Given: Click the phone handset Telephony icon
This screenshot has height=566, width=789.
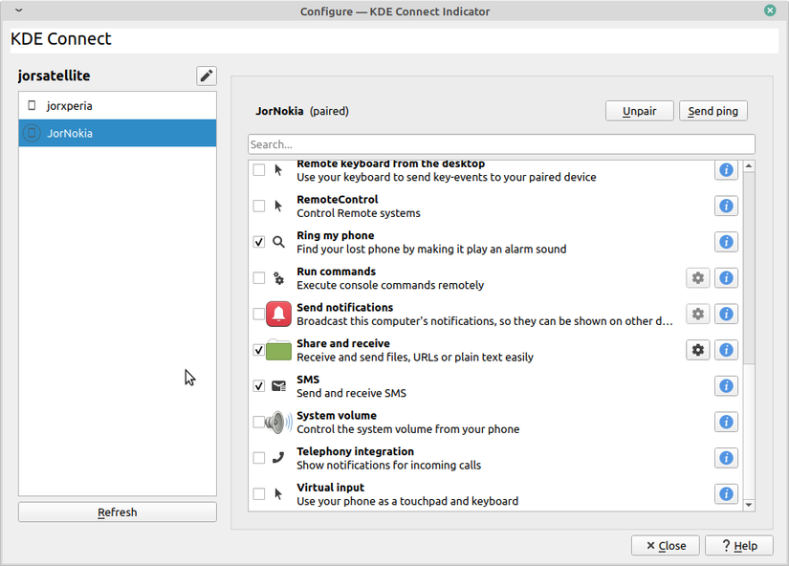Looking at the screenshot, I should pyautogui.click(x=278, y=457).
